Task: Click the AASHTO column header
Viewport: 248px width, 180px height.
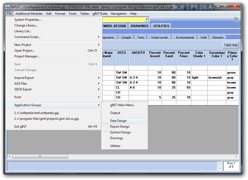Action: pos(138,58)
